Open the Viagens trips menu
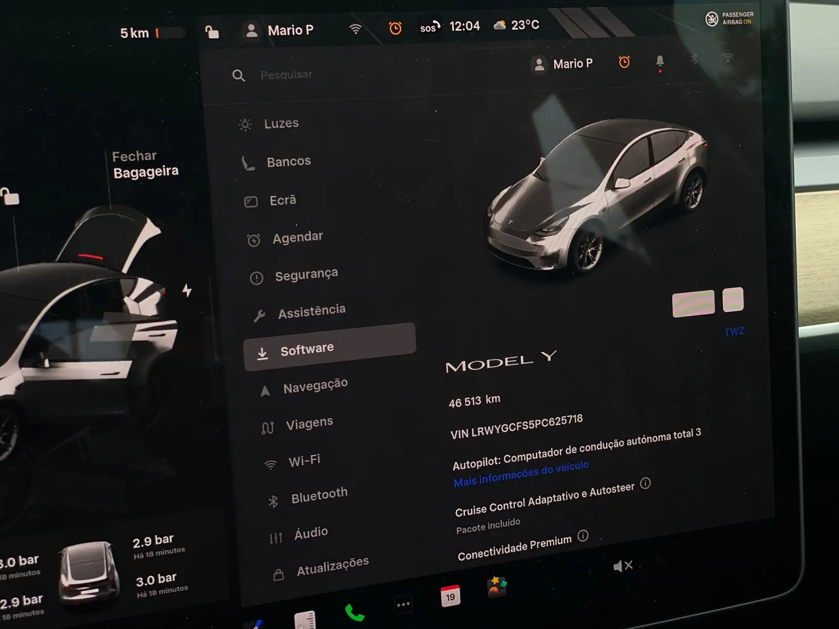 (x=297, y=425)
